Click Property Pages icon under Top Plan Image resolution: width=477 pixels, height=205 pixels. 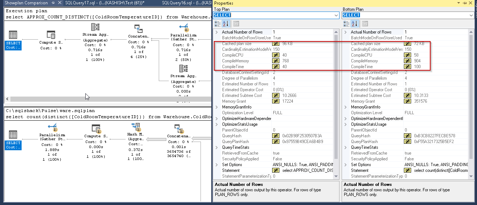236,24
